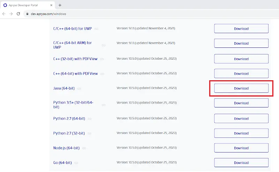This screenshot has height=172, width=279.
Task: Download C/C++ (64-bit) for UWP
Action: point(241,29)
